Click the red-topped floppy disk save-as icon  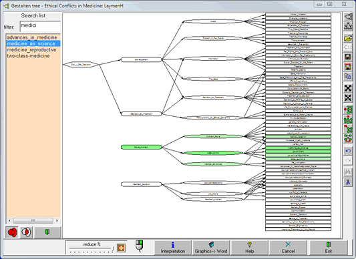tap(347, 67)
